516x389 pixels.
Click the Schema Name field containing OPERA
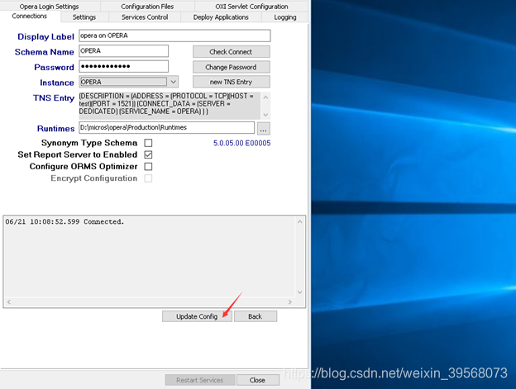[124, 51]
